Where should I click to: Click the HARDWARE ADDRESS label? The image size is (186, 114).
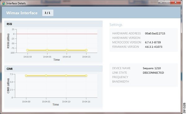[126, 33]
